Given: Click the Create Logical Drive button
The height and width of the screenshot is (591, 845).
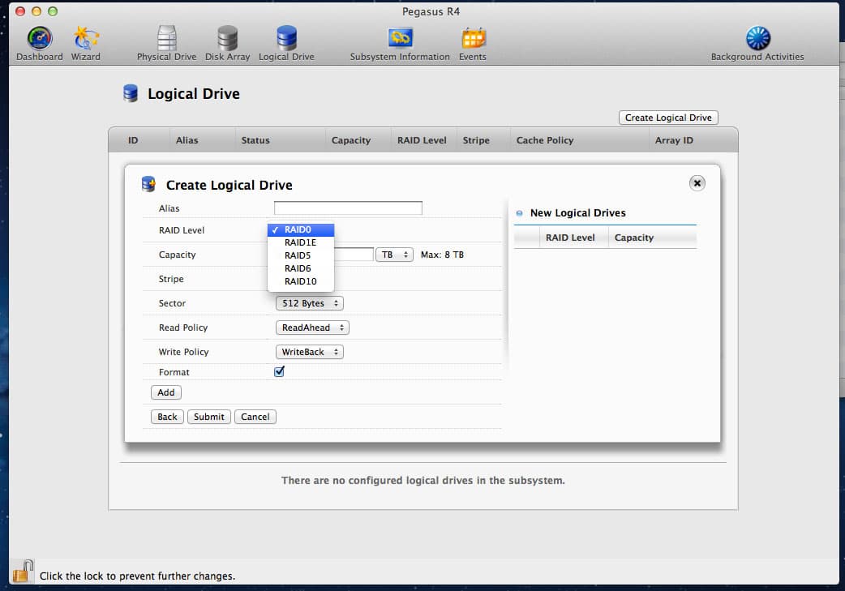Looking at the screenshot, I should pos(668,118).
